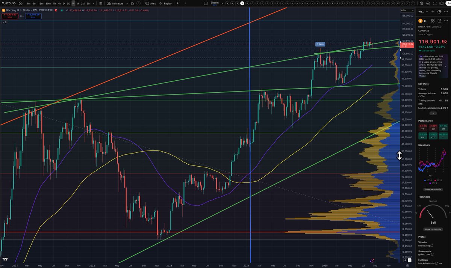The width and height of the screenshot is (451, 268).
Task: Switch to the 1m interval
Action: [x=29, y=3]
